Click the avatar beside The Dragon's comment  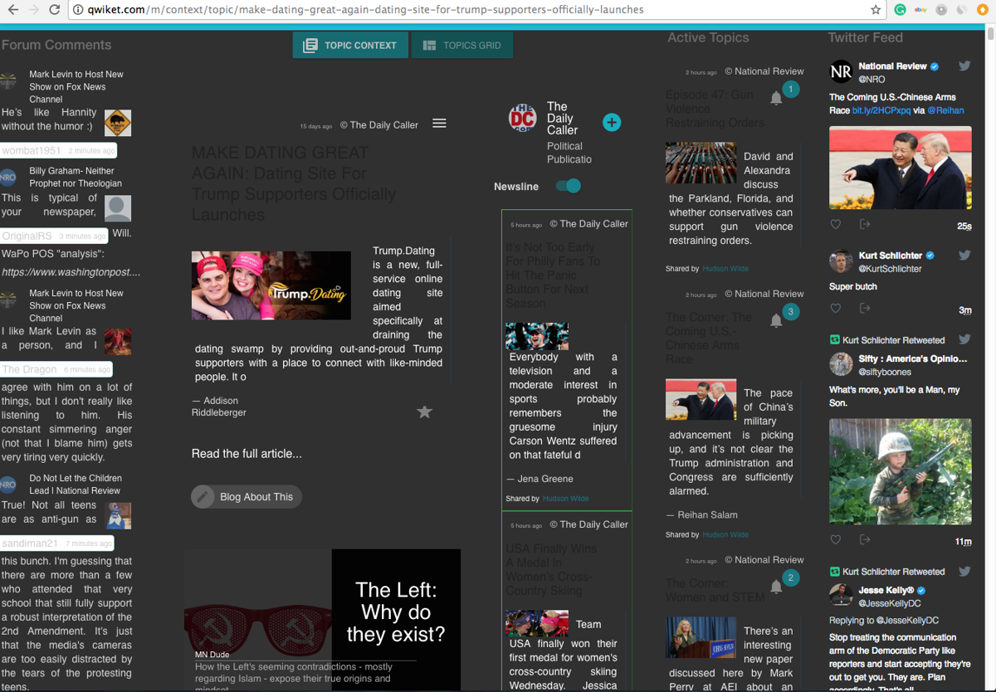click(118, 341)
